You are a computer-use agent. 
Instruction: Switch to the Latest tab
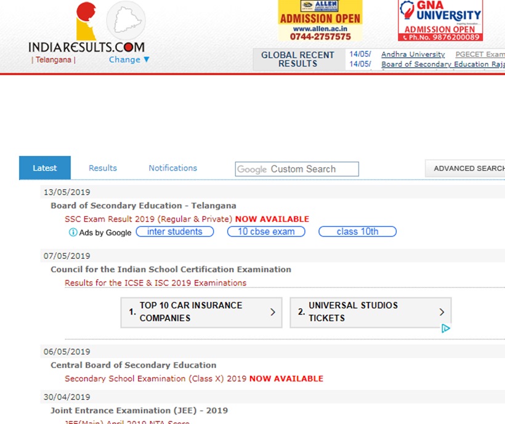(45, 168)
